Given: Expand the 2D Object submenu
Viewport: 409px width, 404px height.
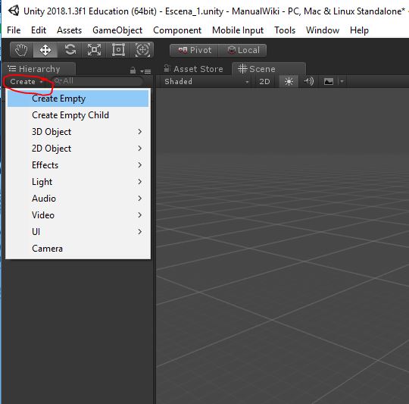Looking at the screenshot, I should pyautogui.click(x=78, y=149).
